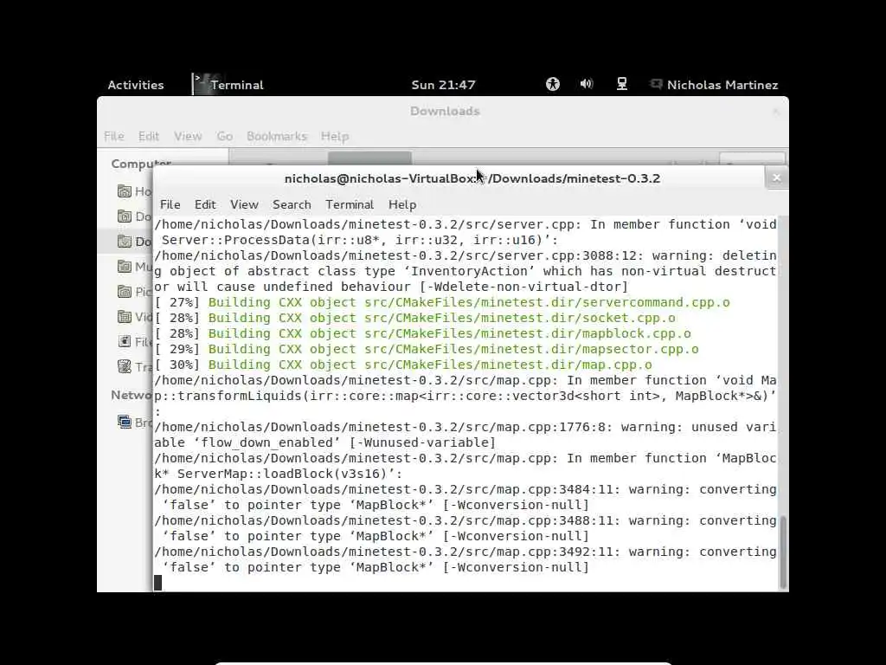Close the terminal window
This screenshot has width=886, height=665.
pyautogui.click(x=776, y=178)
